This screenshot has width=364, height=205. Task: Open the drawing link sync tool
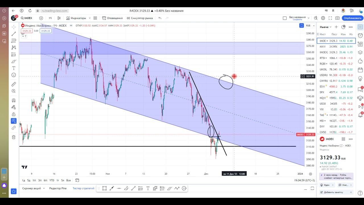14,128
